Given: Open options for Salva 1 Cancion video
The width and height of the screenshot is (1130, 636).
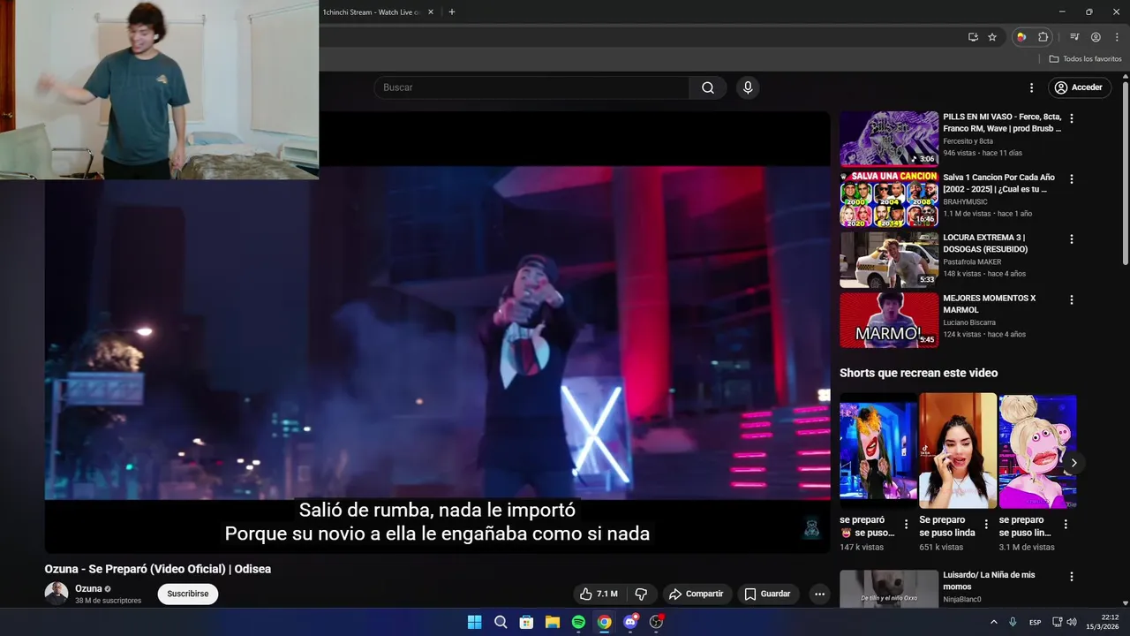Looking at the screenshot, I should (1072, 178).
